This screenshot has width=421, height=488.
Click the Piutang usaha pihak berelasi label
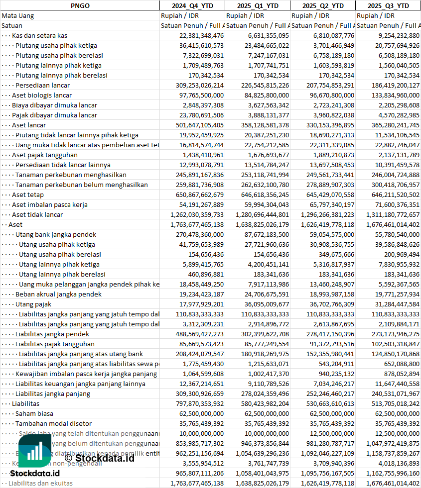[59, 55]
